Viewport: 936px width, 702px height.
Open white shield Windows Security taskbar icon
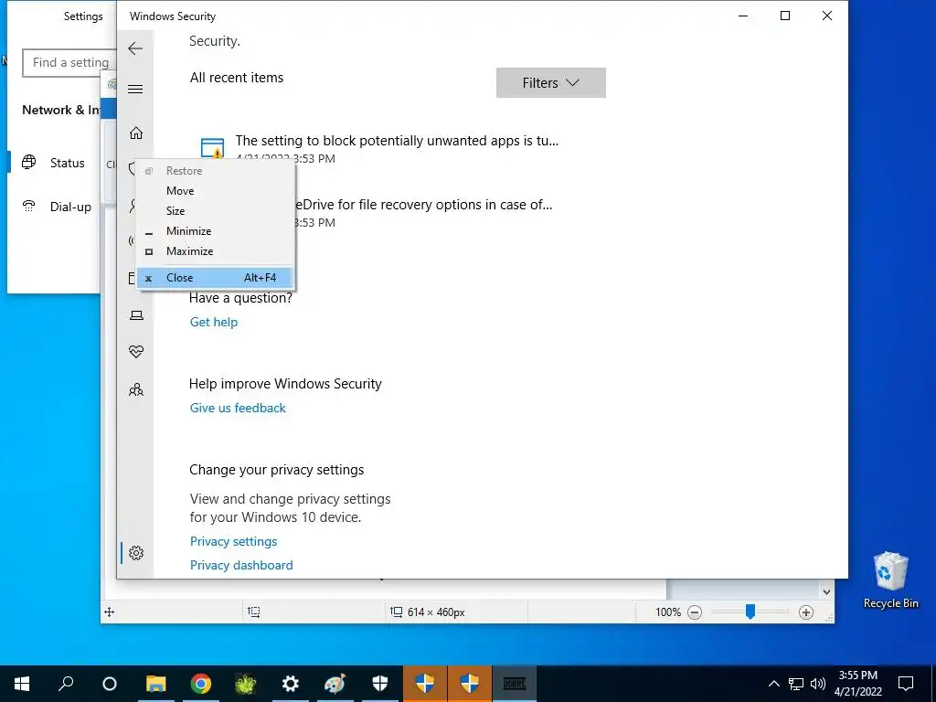click(x=379, y=684)
